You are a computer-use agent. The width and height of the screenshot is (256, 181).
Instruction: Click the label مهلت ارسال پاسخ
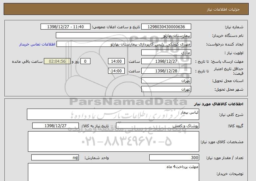tap(227, 61)
